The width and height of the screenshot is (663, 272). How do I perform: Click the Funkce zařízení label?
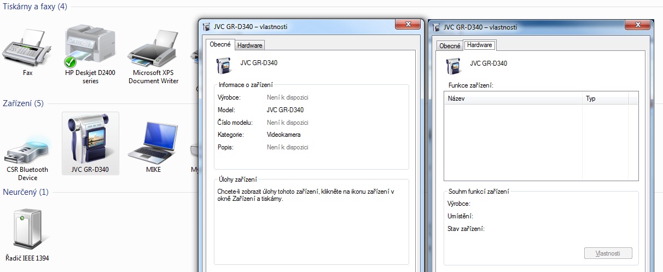coord(471,85)
